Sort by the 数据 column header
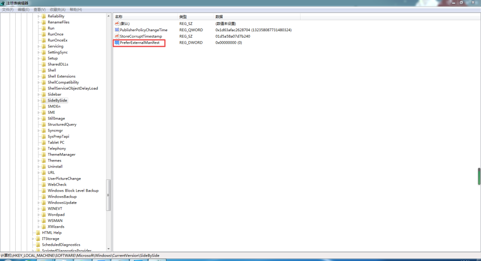The width and height of the screenshot is (481, 261). pos(257,16)
